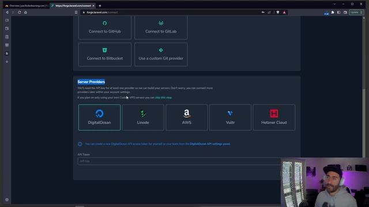Click the Hetzner Cloud red logo
This screenshot has height=207, width=369.
pos(274,113)
